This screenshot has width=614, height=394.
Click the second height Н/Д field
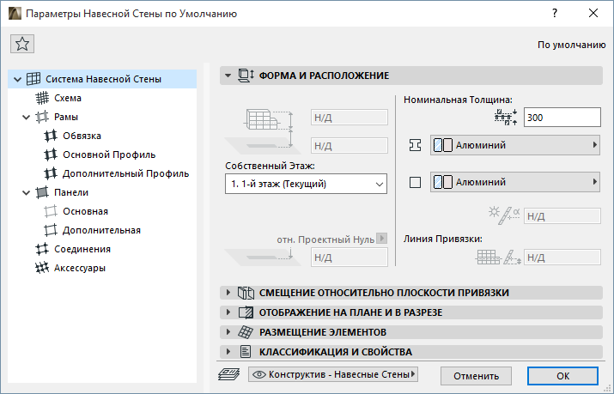pos(350,146)
